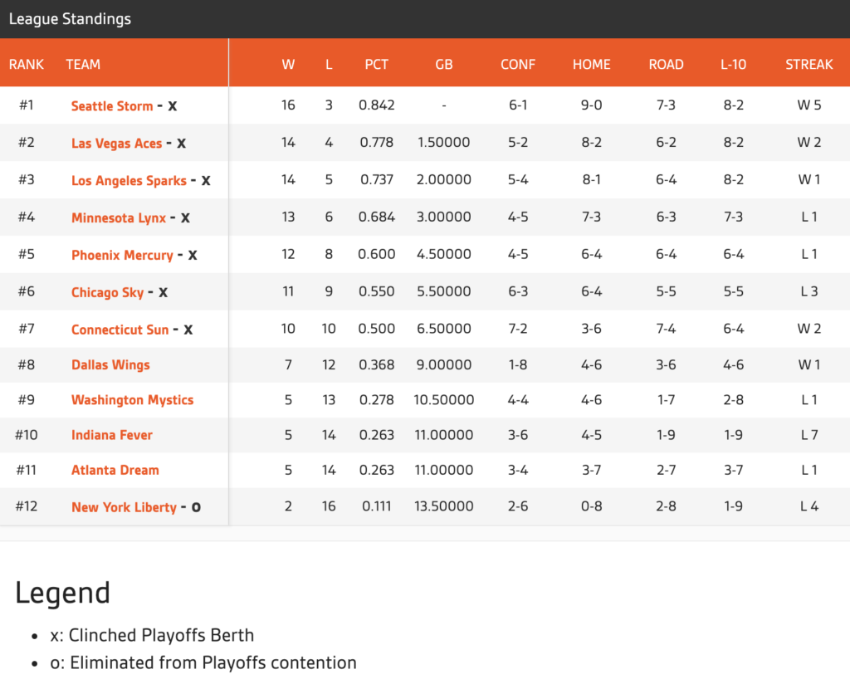
Task: Select Chicago Sky's streak L 3
Action: (x=808, y=291)
